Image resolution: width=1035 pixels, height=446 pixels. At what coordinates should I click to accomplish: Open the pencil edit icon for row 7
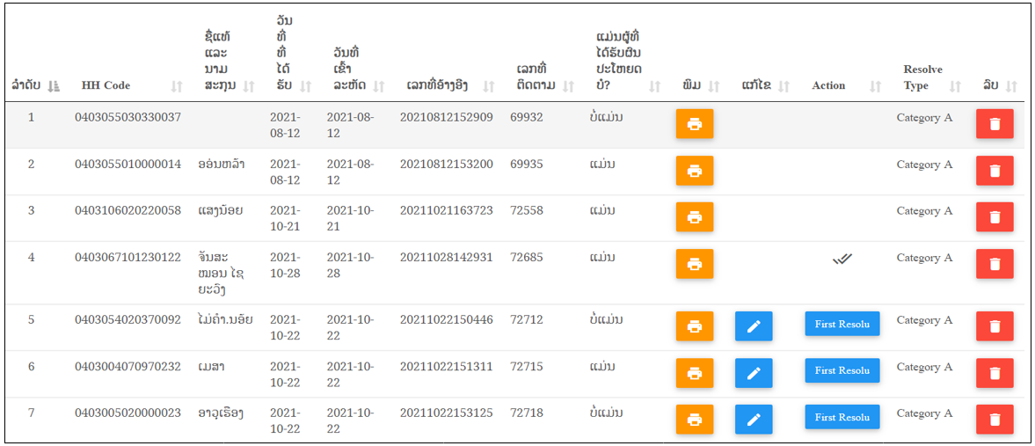(754, 420)
